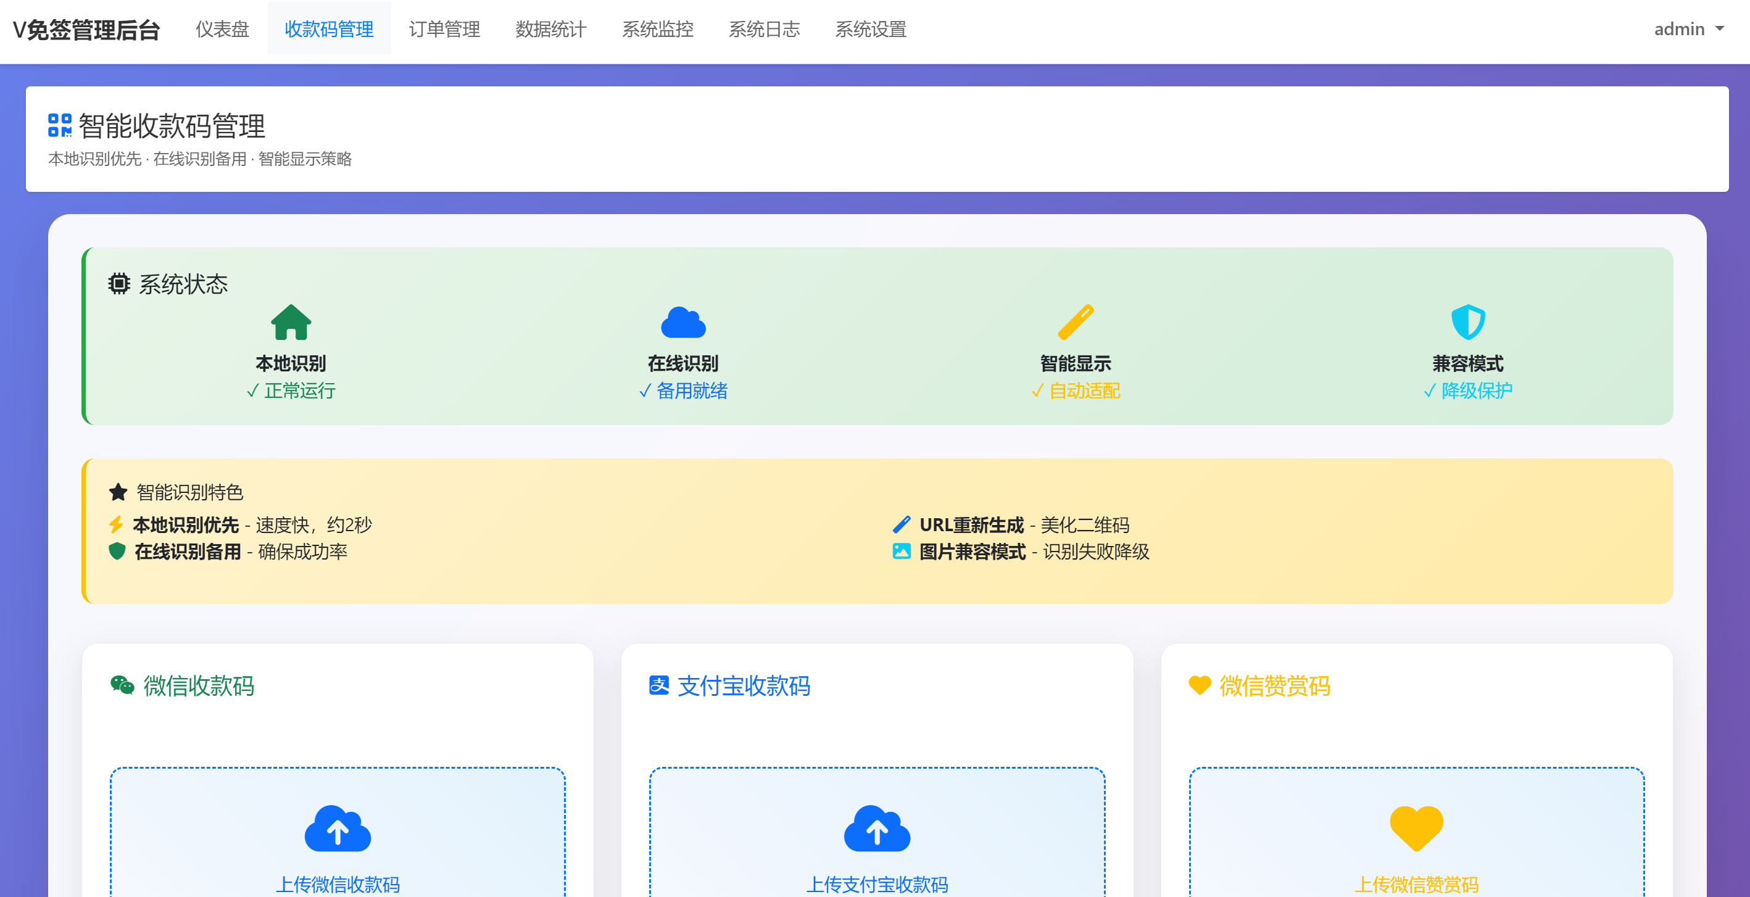Click the image icon by 图片兼容模式
Image resolution: width=1750 pixels, height=897 pixels.
(901, 551)
